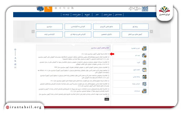The height and width of the screenshot is (113, 184).
Task: Click the bottom icon in left strip
Action: tap(15, 67)
